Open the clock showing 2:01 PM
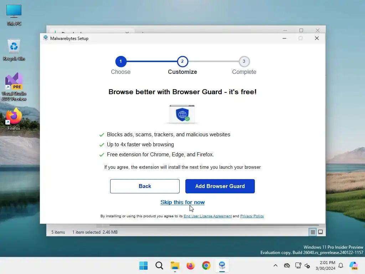 pos(325,265)
